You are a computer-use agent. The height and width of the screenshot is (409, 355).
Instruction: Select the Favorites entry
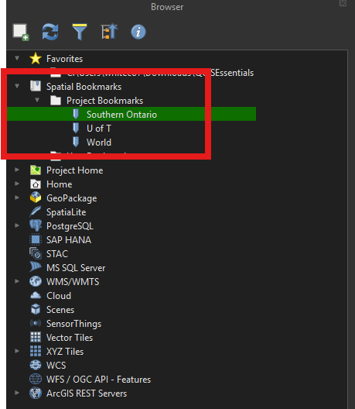point(65,59)
